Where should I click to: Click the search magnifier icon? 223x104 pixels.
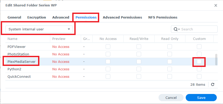pyautogui.click(x=176, y=29)
